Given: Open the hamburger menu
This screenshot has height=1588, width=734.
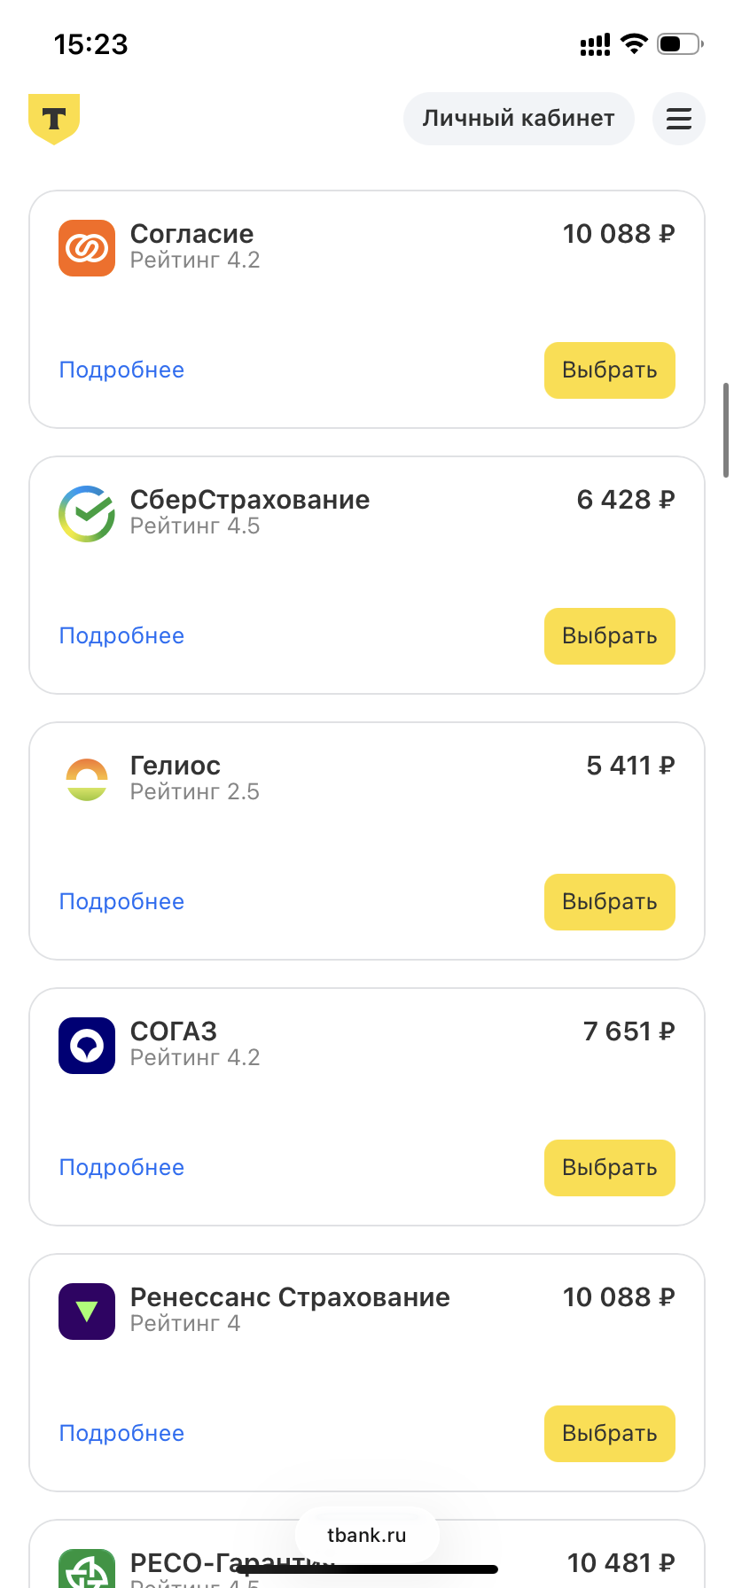Looking at the screenshot, I should (x=678, y=119).
